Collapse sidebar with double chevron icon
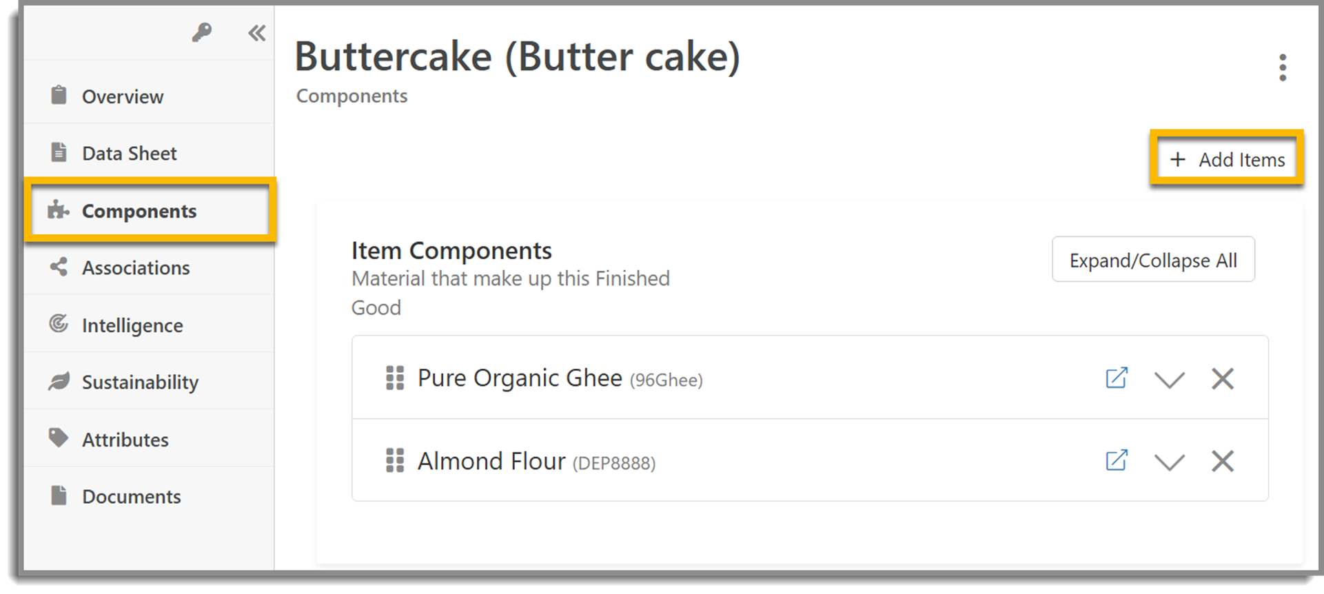Viewport: 1324px width, 594px height. 257,32
